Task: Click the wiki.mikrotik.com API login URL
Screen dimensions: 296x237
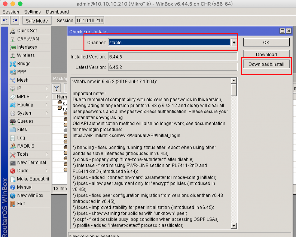Action: point(126,135)
